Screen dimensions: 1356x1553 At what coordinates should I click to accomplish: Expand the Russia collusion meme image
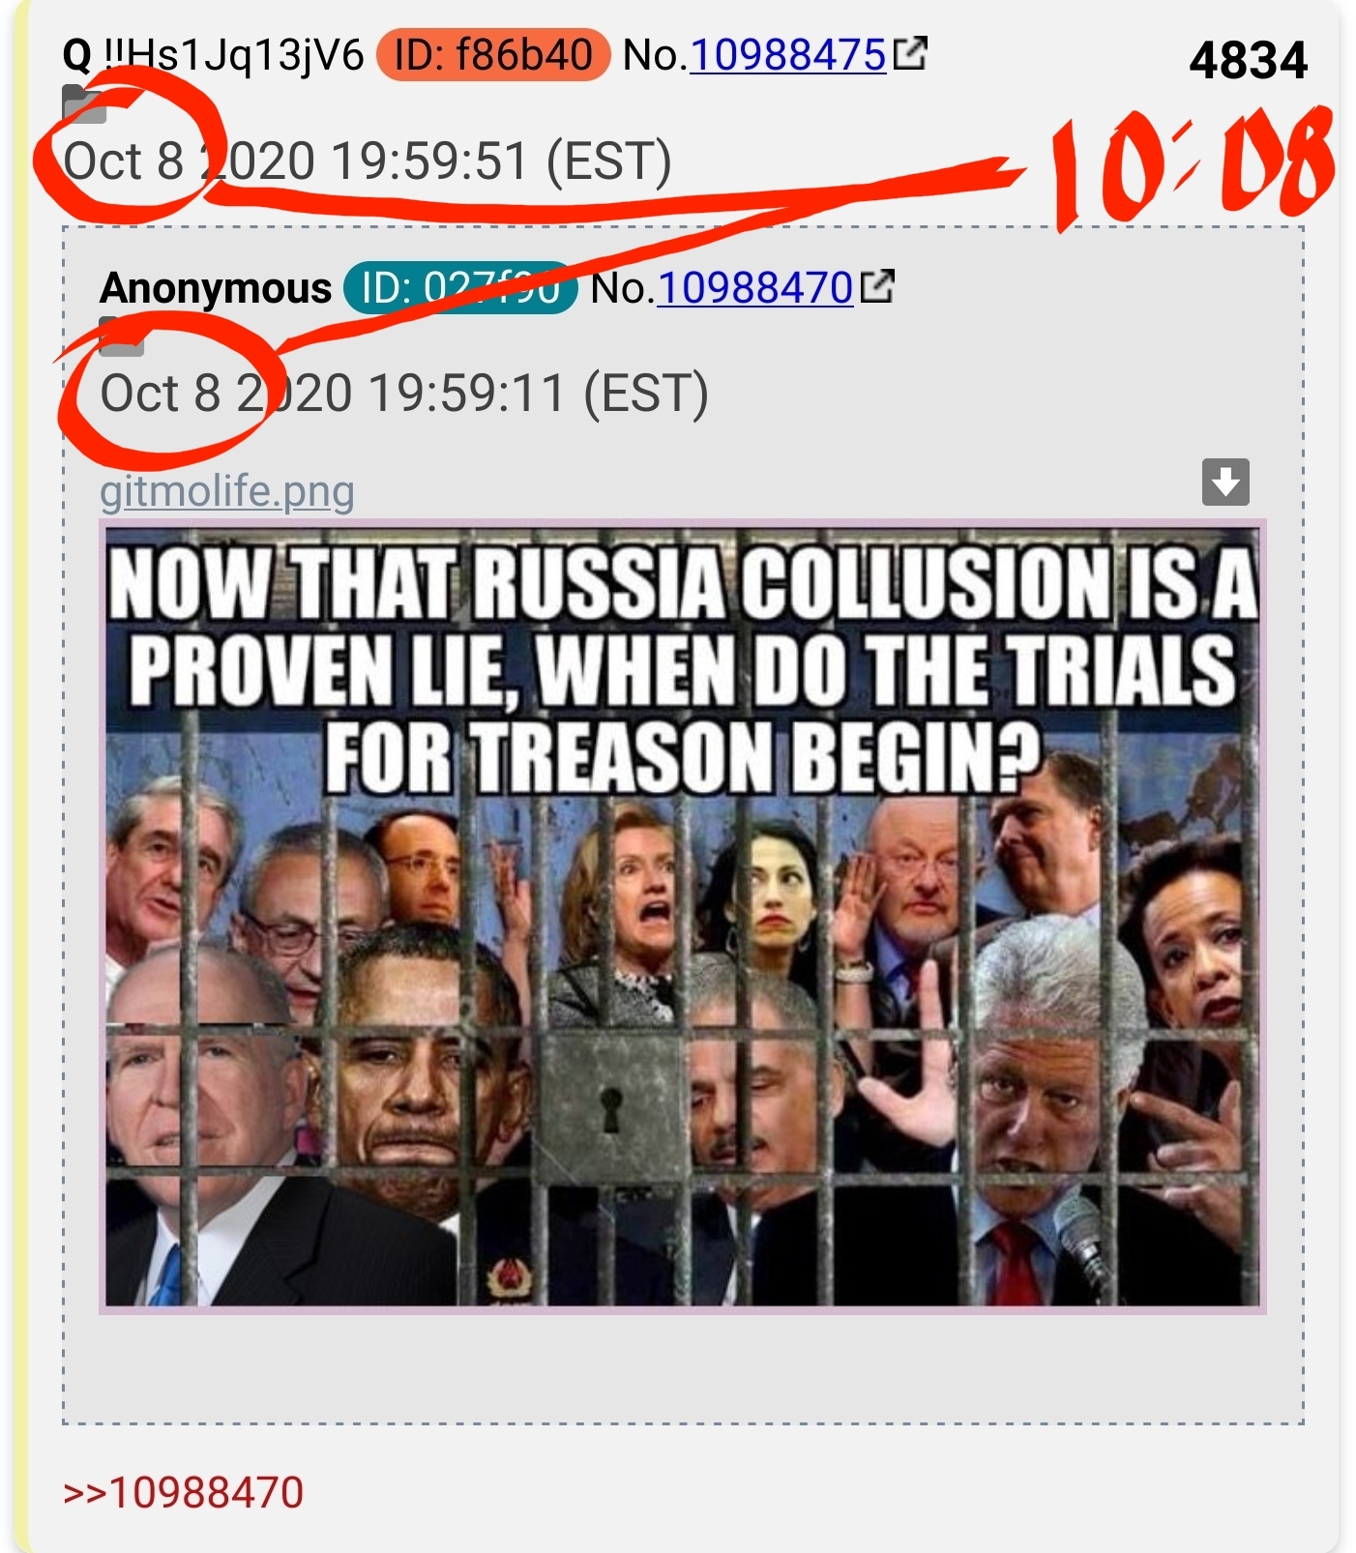click(x=683, y=917)
